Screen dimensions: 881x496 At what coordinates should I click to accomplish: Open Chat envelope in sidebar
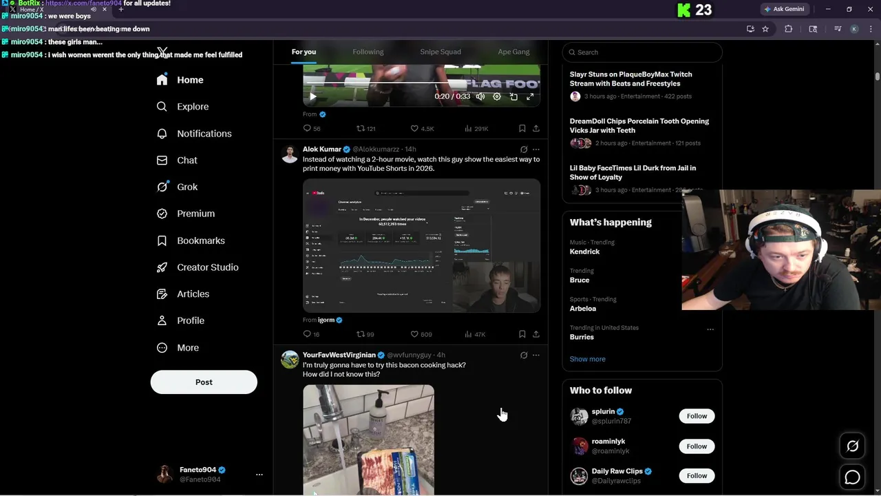[177, 161]
